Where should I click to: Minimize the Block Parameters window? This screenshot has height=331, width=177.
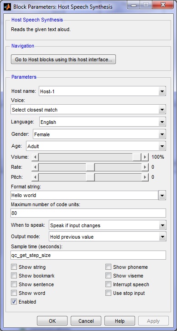(134, 5)
